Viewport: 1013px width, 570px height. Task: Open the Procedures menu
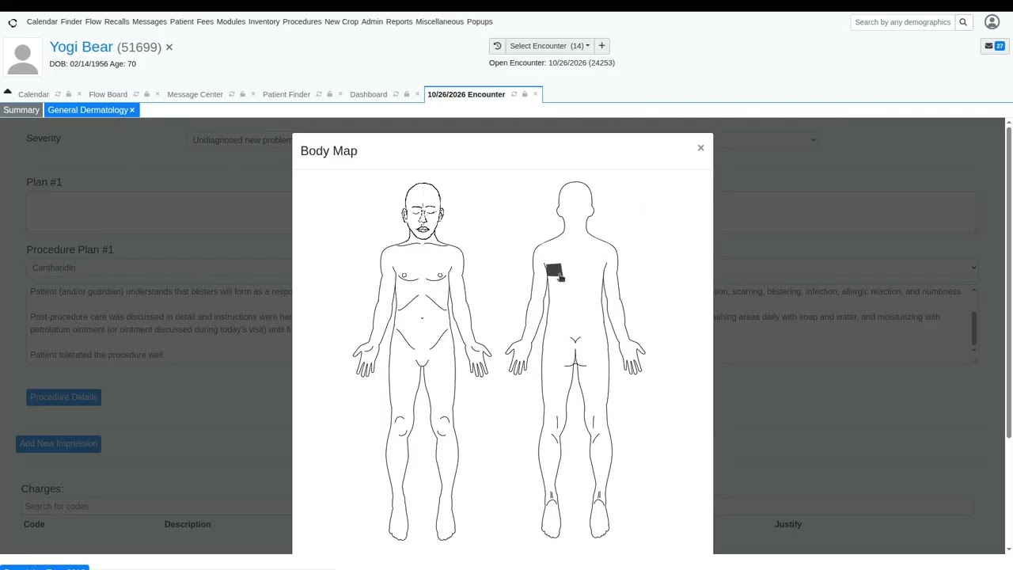point(302,21)
